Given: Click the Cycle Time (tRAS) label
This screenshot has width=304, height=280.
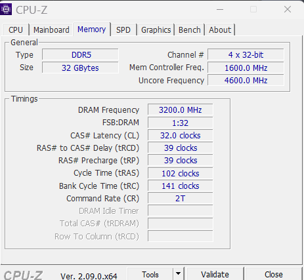Looking at the screenshot, I should tap(106, 173).
